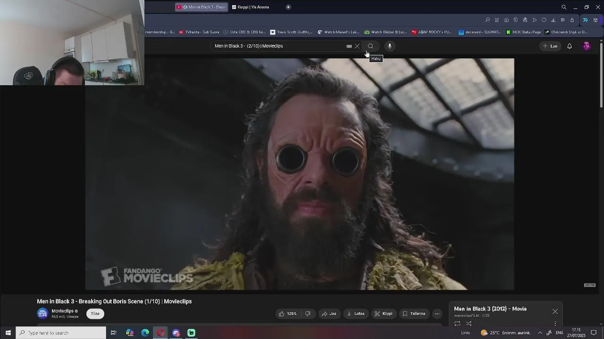
Task: Click the ad blocker shield toolbar icon
Action: click(516, 20)
